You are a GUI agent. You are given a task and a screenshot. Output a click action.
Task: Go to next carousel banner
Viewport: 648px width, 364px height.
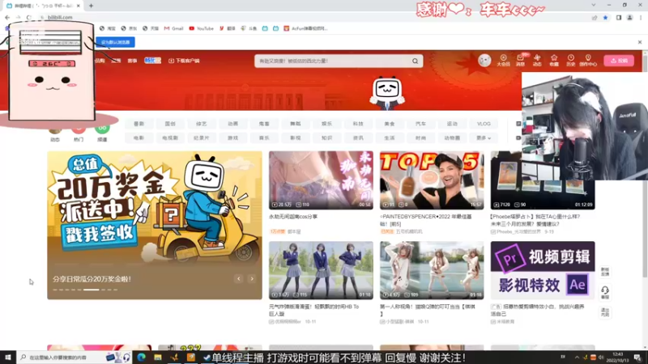point(252,279)
